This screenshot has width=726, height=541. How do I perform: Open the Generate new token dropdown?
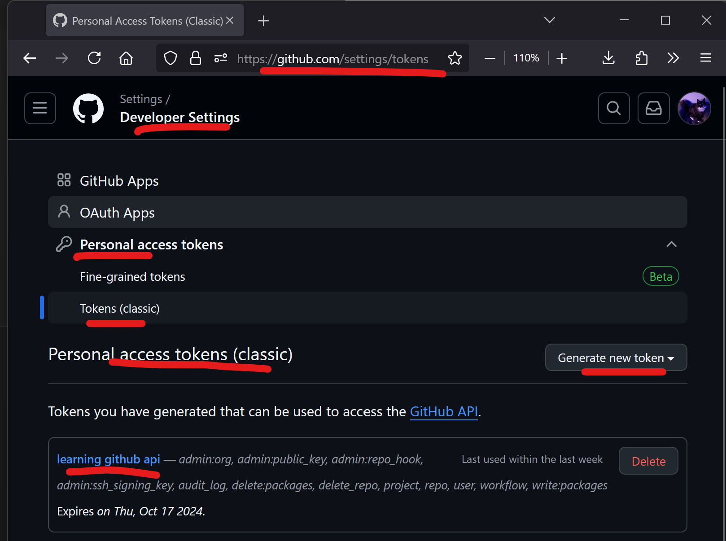(x=616, y=358)
